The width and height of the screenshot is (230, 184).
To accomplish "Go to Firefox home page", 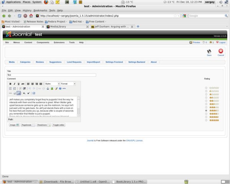I will coord(31,16).
